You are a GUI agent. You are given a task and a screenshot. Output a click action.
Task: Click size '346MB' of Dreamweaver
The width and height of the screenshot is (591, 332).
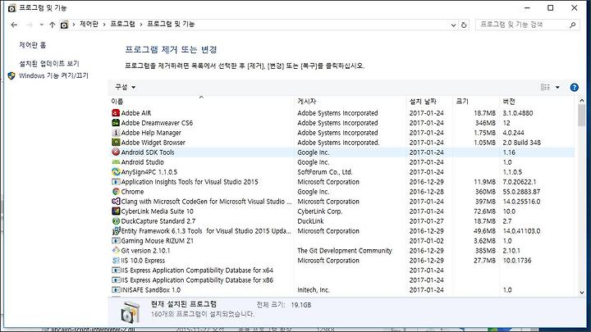485,123
